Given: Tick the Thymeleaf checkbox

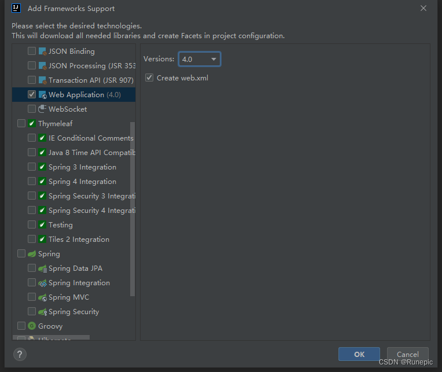Looking at the screenshot, I should coord(21,123).
